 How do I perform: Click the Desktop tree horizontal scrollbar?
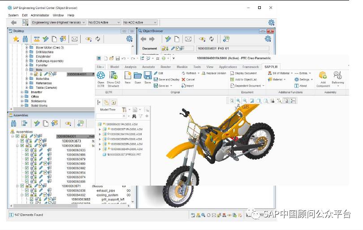(x=53, y=109)
